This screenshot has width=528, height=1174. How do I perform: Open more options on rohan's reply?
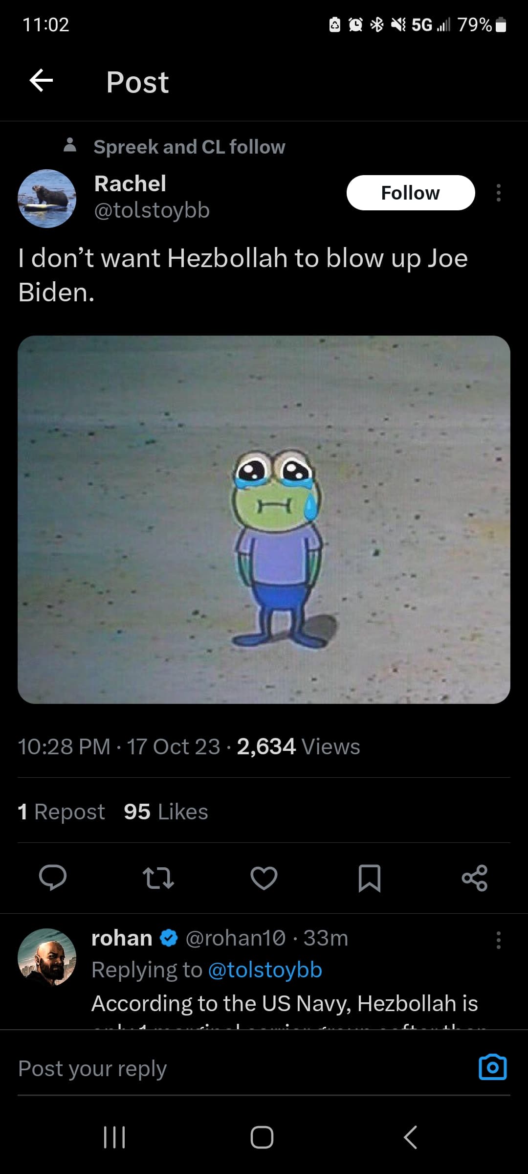pyautogui.click(x=498, y=940)
